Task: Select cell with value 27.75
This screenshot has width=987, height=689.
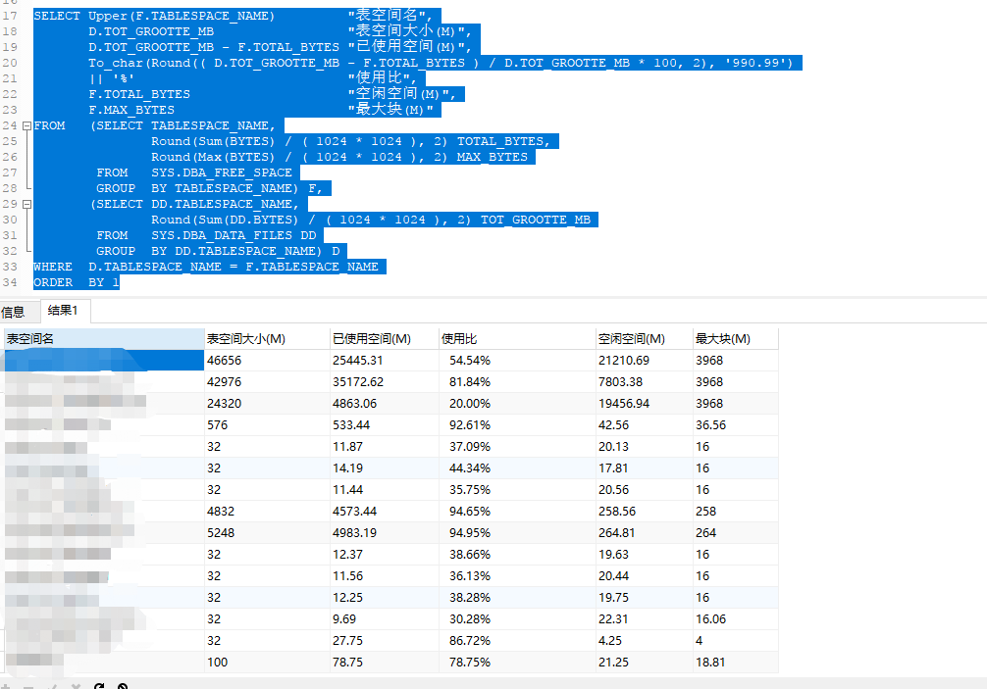Action: pos(384,640)
